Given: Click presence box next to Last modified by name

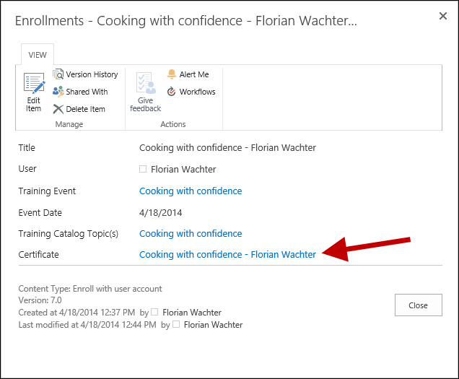Looking at the screenshot, I should click(176, 325).
